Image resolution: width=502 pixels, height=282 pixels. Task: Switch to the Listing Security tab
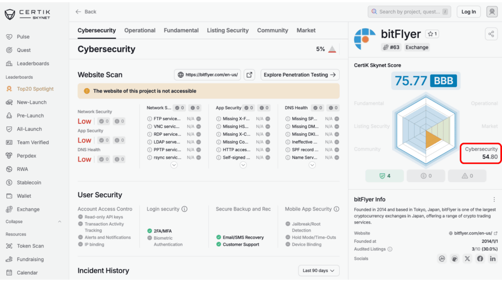point(227,30)
